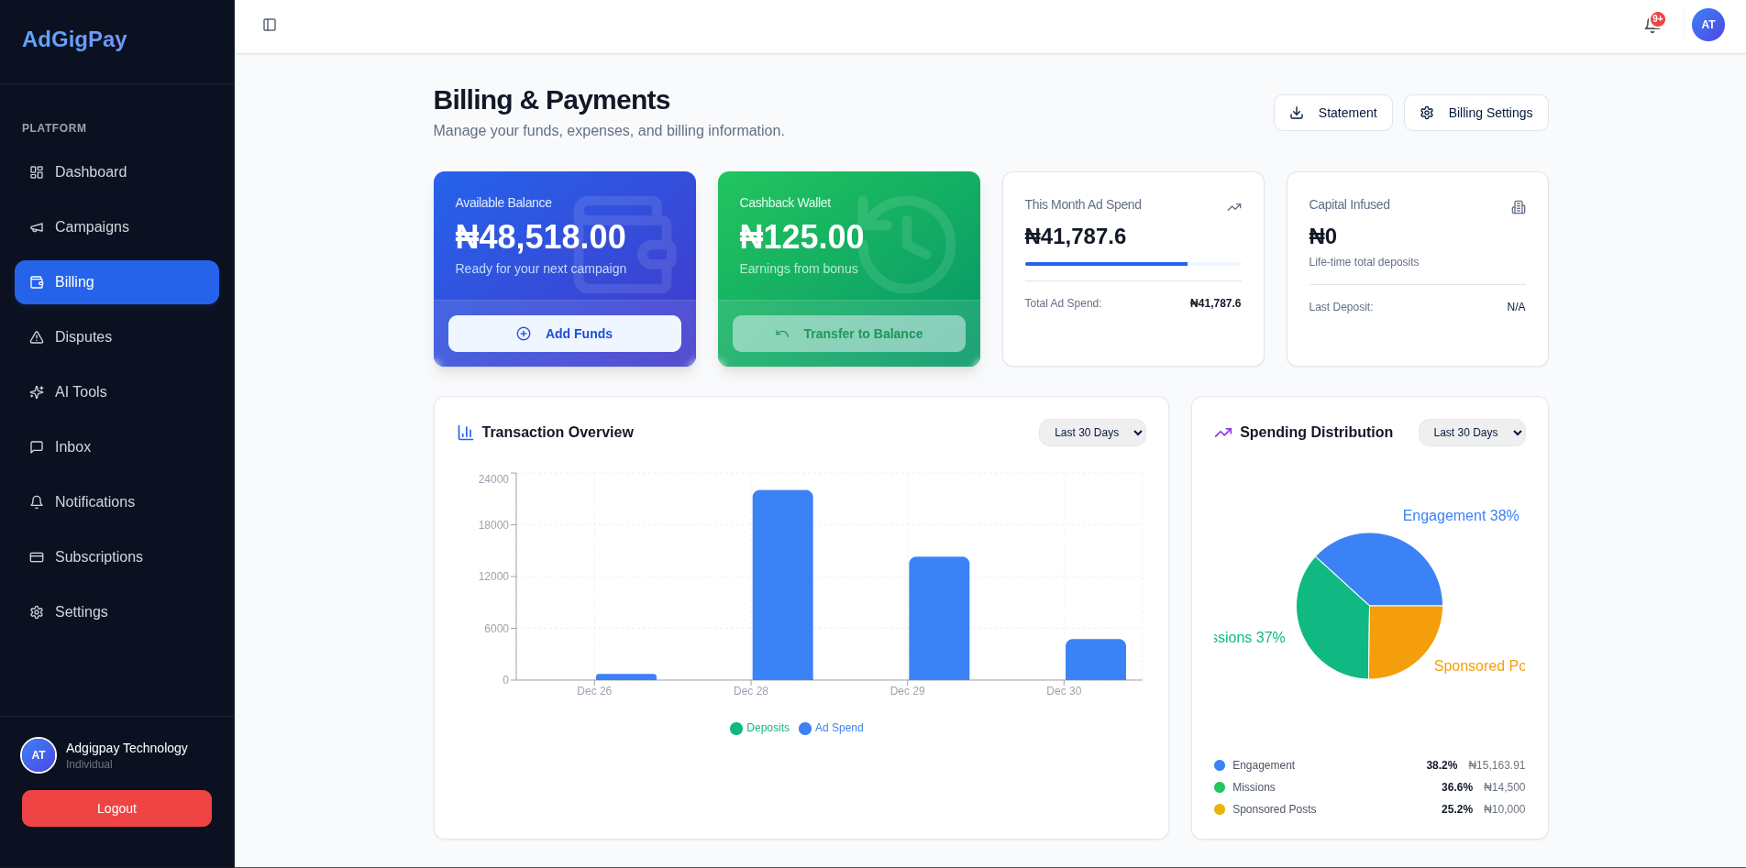Click the building icon in Capital Infused card
1746x868 pixels.
pos(1519,207)
